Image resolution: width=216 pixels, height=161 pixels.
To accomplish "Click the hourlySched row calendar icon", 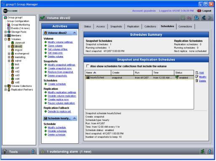I will coord(88,78).
